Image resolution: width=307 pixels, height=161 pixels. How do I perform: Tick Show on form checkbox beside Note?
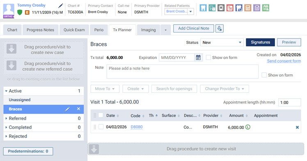click(x=264, y=75)
